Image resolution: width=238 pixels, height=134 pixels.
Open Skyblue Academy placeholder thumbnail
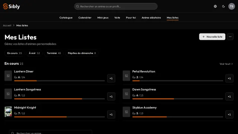(x=126, y=112)
